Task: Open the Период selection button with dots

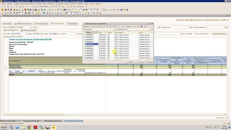Action: coord(31,27)
